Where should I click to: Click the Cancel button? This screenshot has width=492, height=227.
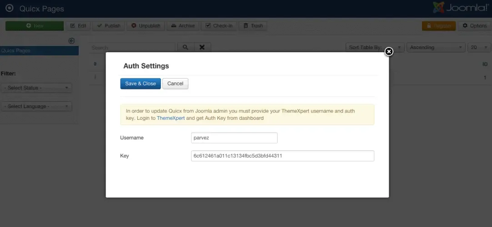pos(176,84)
